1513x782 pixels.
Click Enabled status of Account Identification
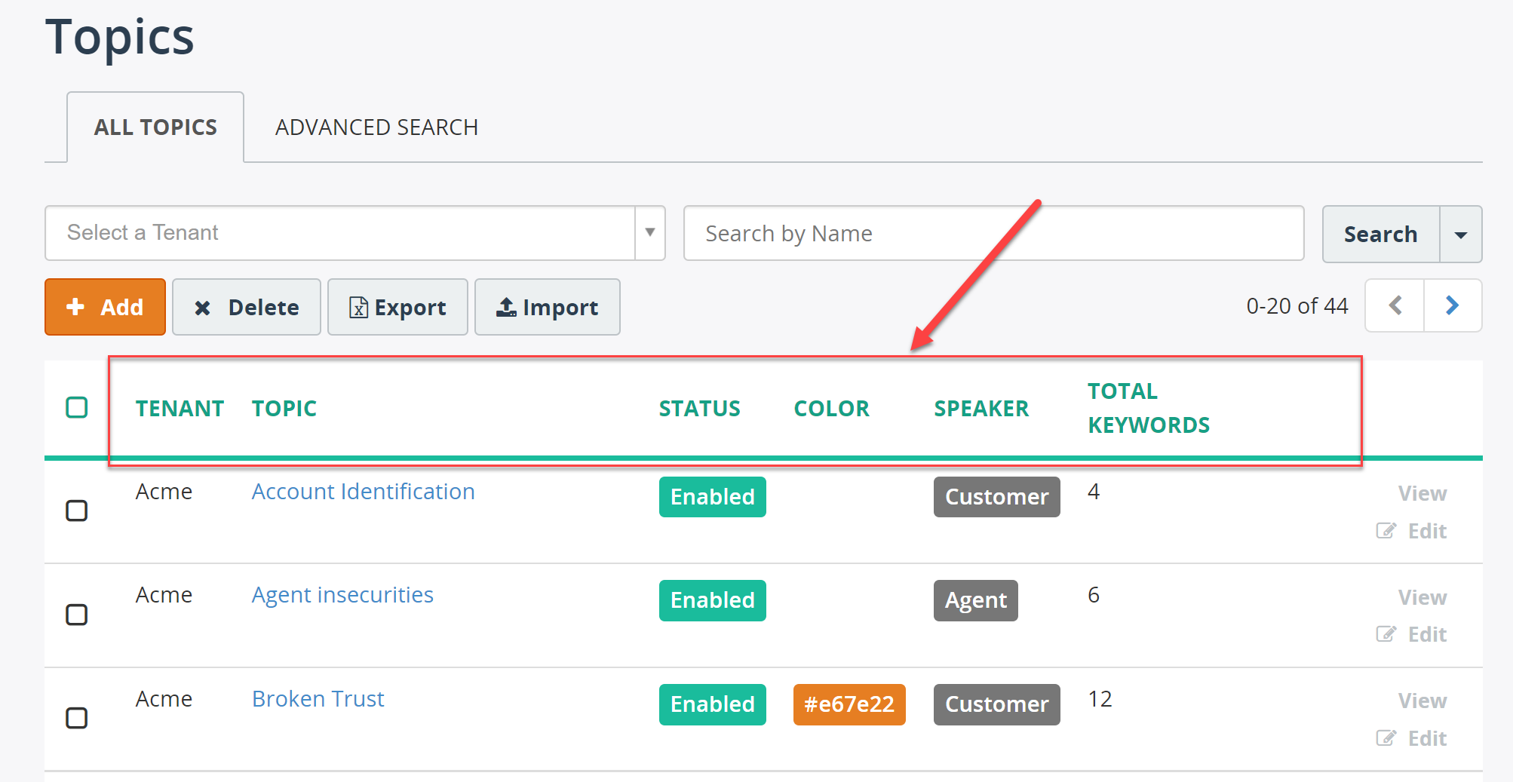(x=713, y=497)
